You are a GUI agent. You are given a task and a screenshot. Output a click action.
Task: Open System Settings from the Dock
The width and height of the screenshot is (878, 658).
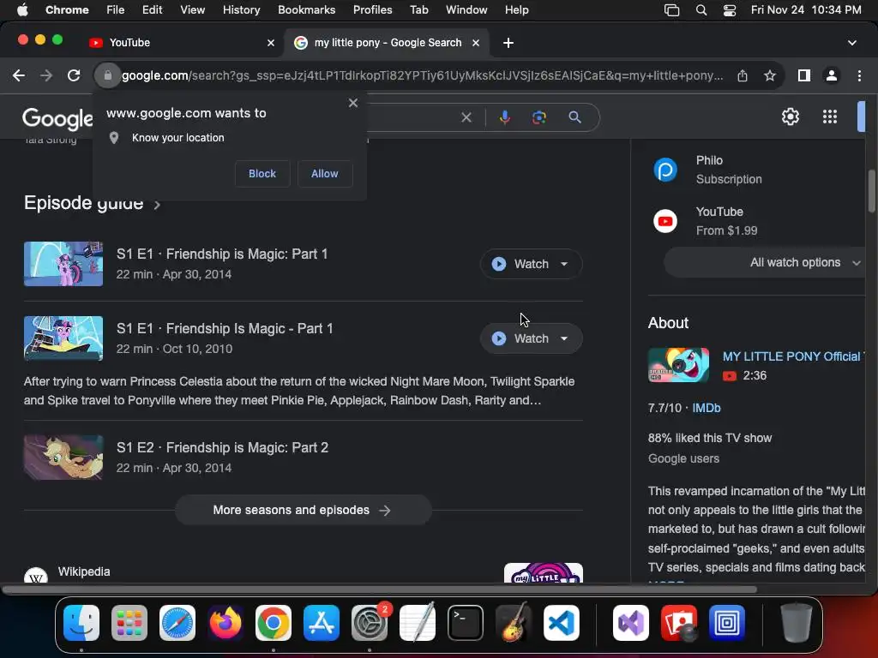click(370, 623)
